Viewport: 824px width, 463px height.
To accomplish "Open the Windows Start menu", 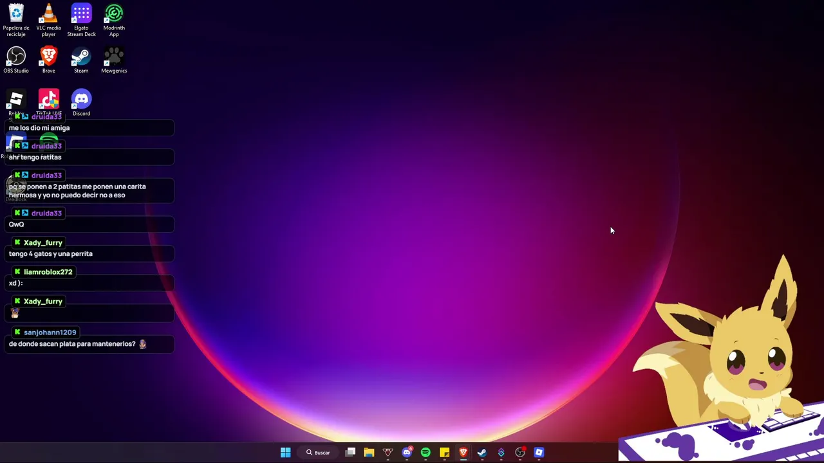I will click(x=285, y=453).
